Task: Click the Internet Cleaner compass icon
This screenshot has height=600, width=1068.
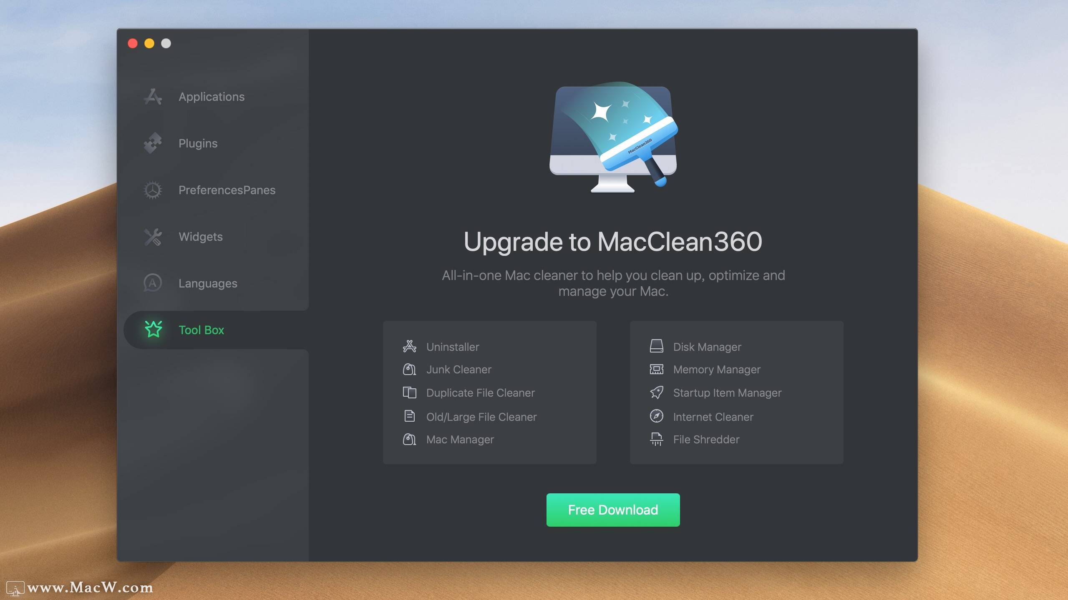Action: [657, 416]
